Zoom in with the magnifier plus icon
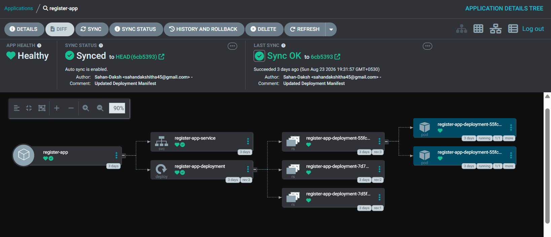 [x=86, y=108]
